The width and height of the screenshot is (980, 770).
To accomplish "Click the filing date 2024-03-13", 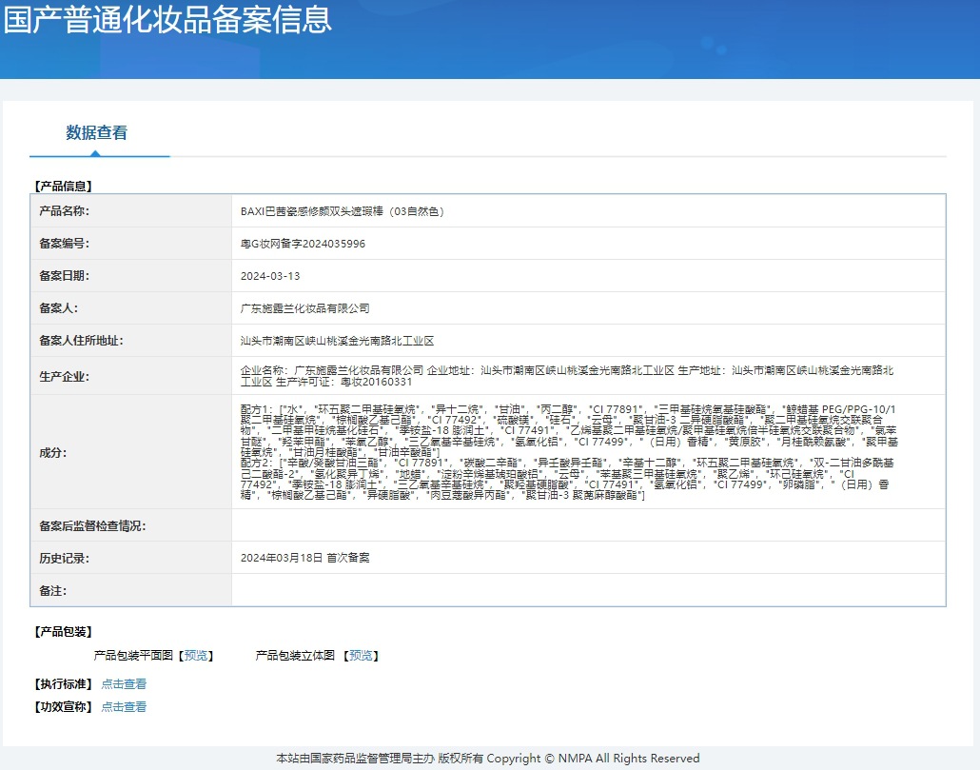I will pyautogui.click(x=270, y=276).
